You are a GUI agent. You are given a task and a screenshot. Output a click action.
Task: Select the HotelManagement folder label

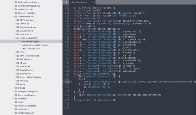[x=28, y=38]
